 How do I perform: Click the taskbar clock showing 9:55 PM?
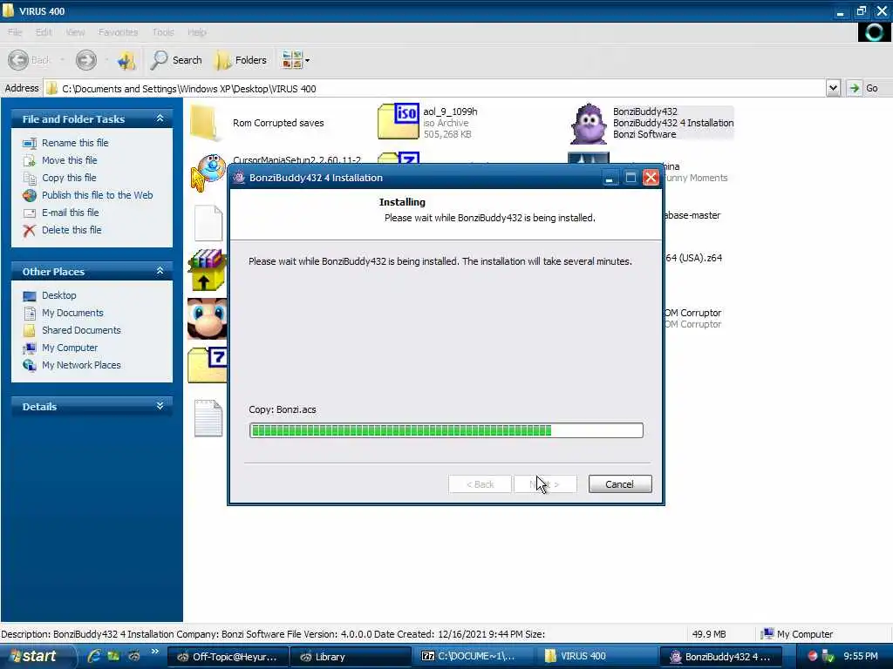tap(861, 656)
